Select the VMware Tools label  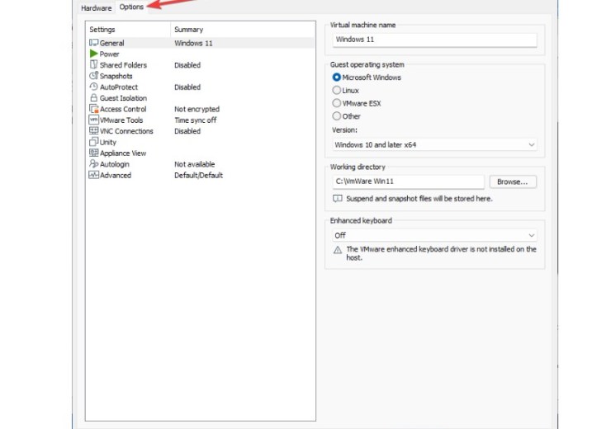point(121,120)
